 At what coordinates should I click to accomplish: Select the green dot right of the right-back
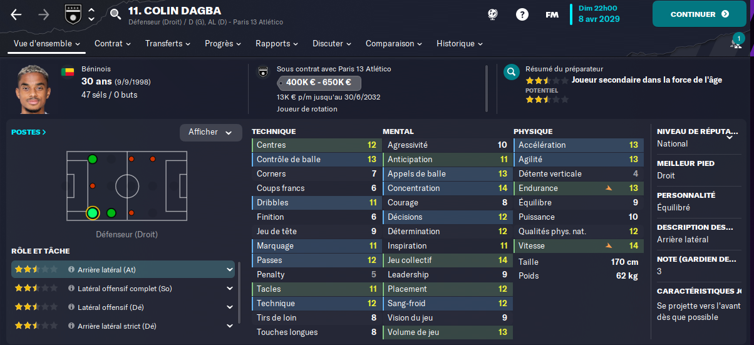[111, 214]
